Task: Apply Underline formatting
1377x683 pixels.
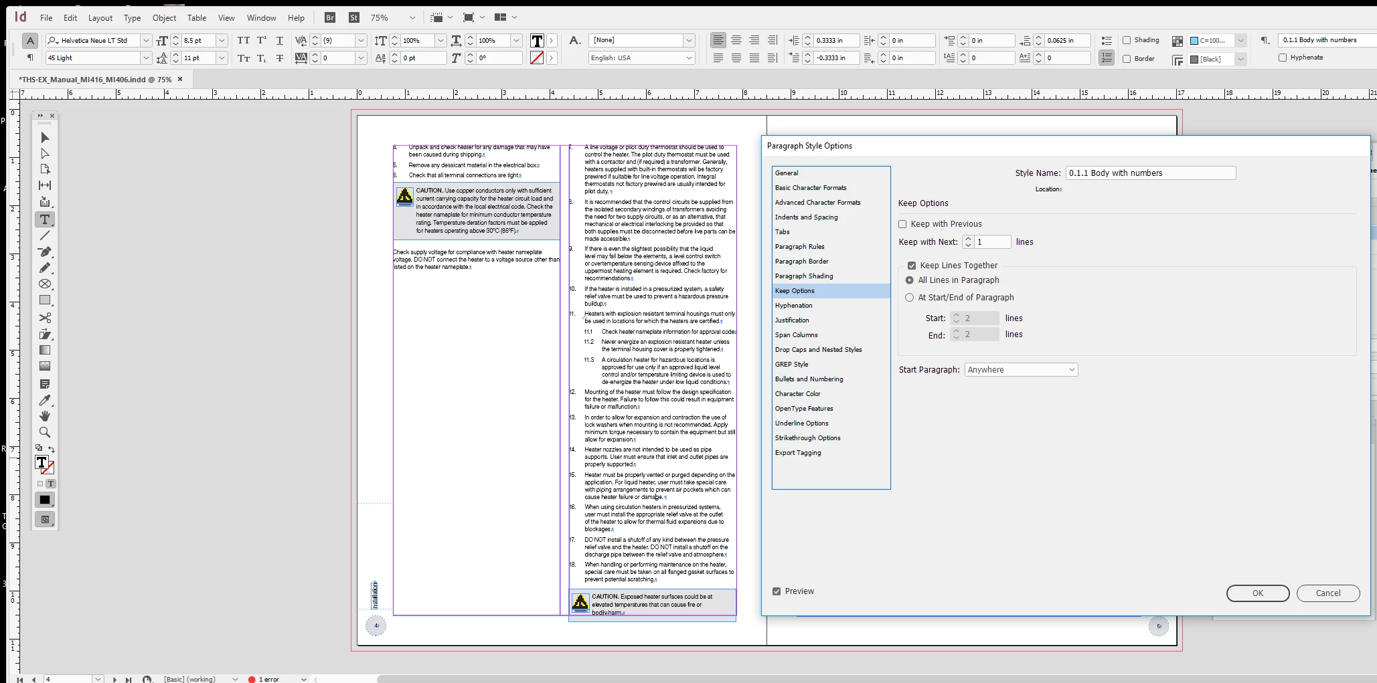Action: 280,40
